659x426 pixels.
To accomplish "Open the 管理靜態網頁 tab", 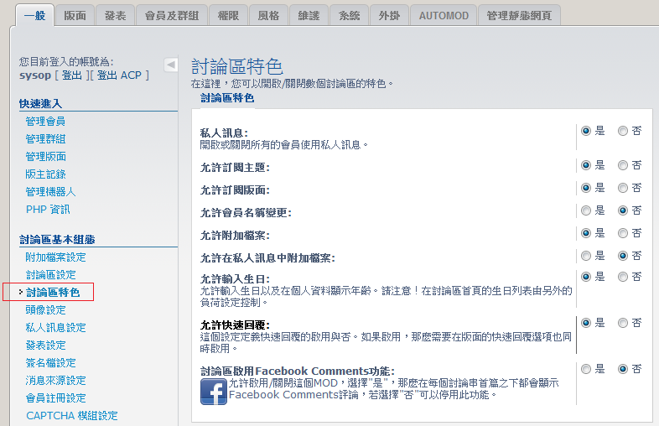I will coord(518,15).
